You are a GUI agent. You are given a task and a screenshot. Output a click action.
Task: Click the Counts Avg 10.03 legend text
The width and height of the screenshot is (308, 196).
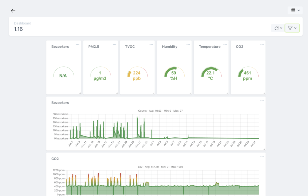(x=160, y=111)
